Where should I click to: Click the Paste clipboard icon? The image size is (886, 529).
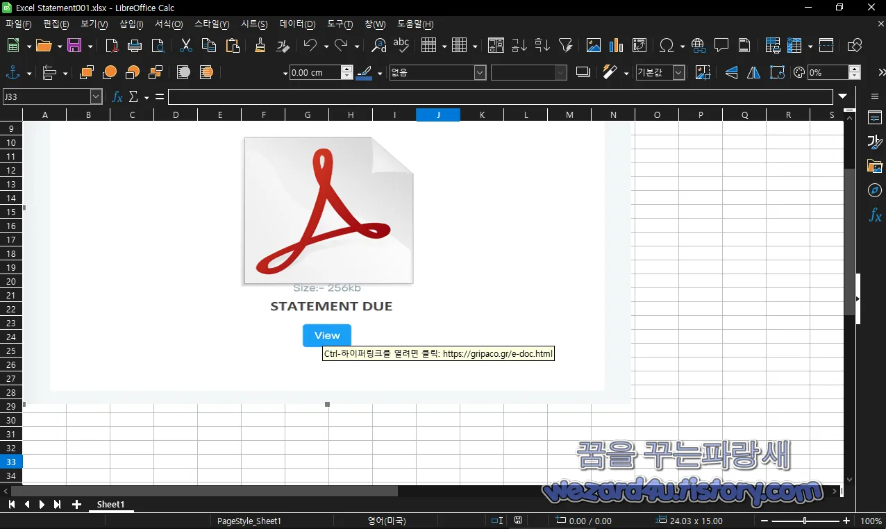click(x=233, y=46)
